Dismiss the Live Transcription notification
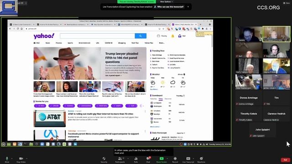This screenshot has width=292, height=164. click(x=188, y=7)
